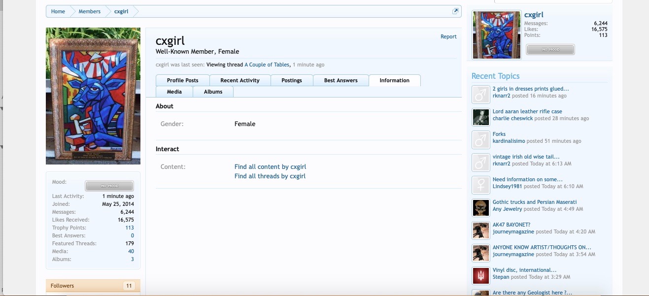Image resolution: width=649 pixels, height=296 pixels.
Task: Click Featured Threads value 179
Action: click(x=130, y=243)
